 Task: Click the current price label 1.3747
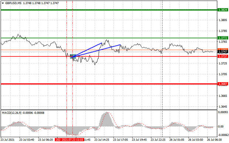(223, 52)
